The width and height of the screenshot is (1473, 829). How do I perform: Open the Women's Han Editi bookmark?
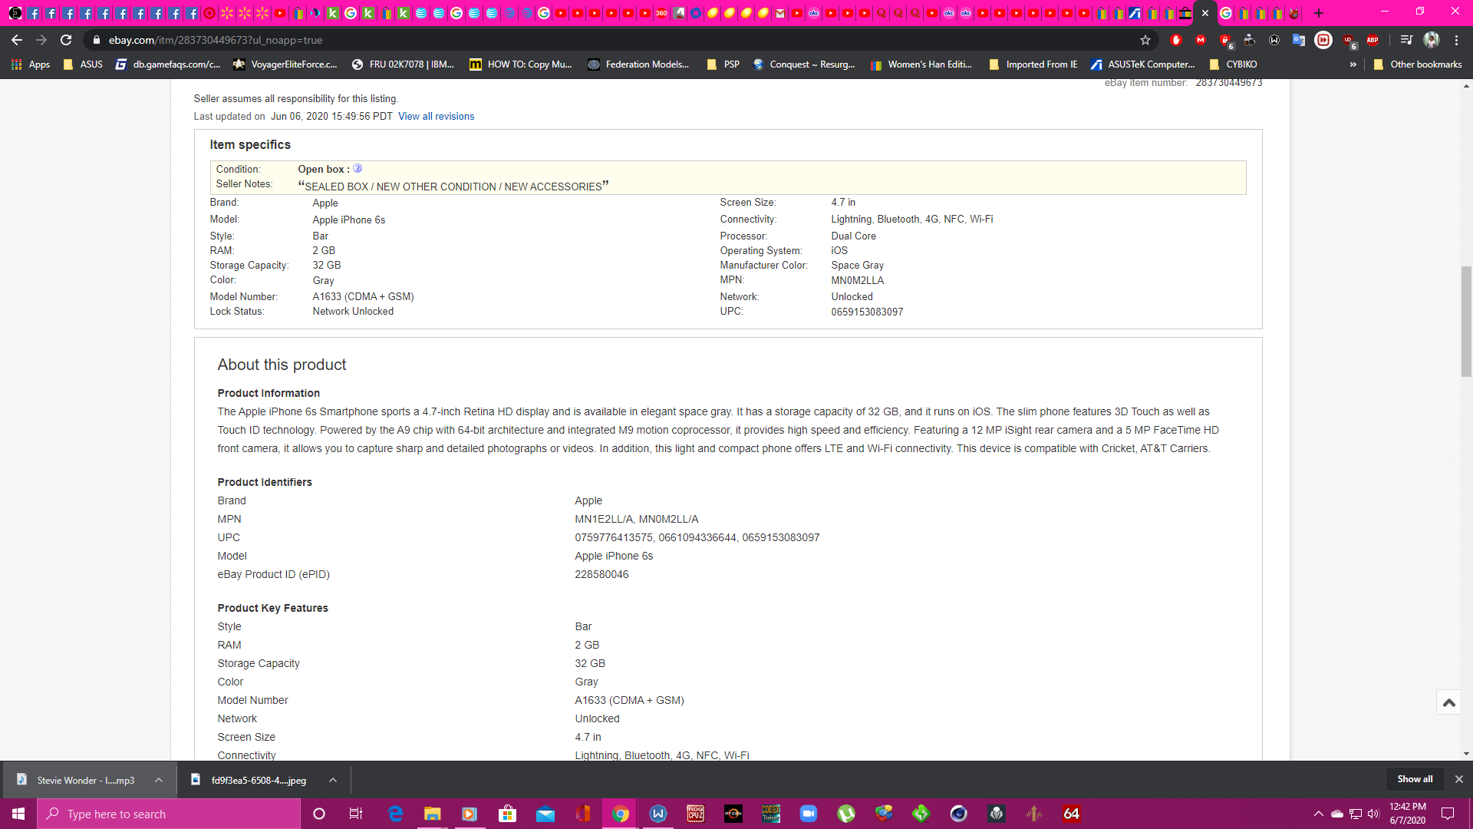pos(921,64)
